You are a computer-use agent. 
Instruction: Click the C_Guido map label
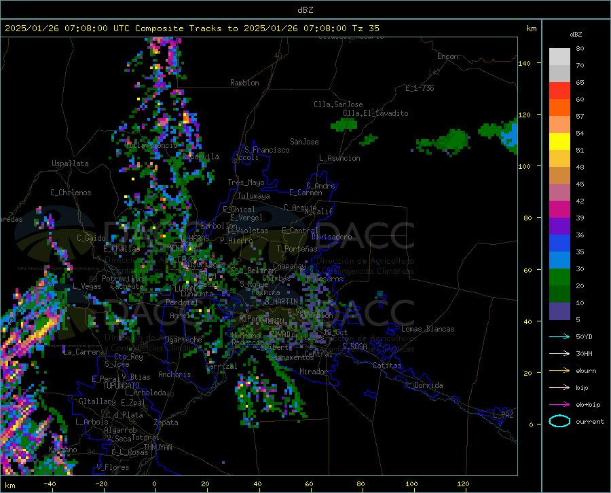(91, 238)
